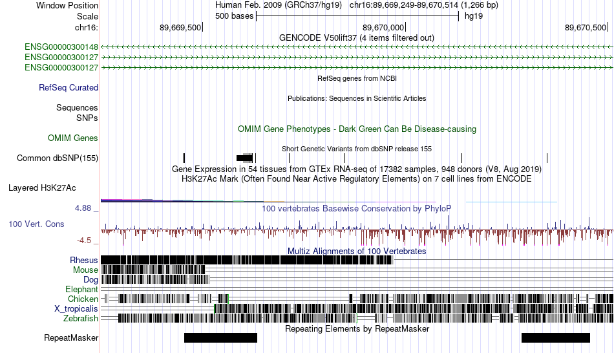Screen dimensions: 614x353
Task: Click the Rhesus black alignment bar
Action: pos(246,260)
